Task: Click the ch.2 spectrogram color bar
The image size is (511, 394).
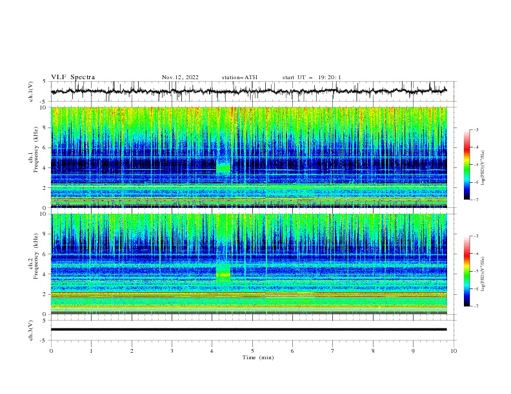Action: [x=466, y=271]
